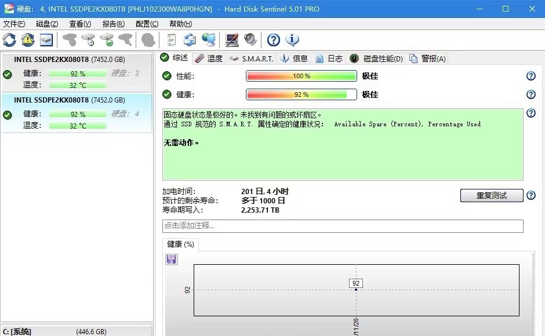Viewport: 545px width, 336px height.
Task: Click the 92 data point on health chart
Action: click(x=356, y=290)
